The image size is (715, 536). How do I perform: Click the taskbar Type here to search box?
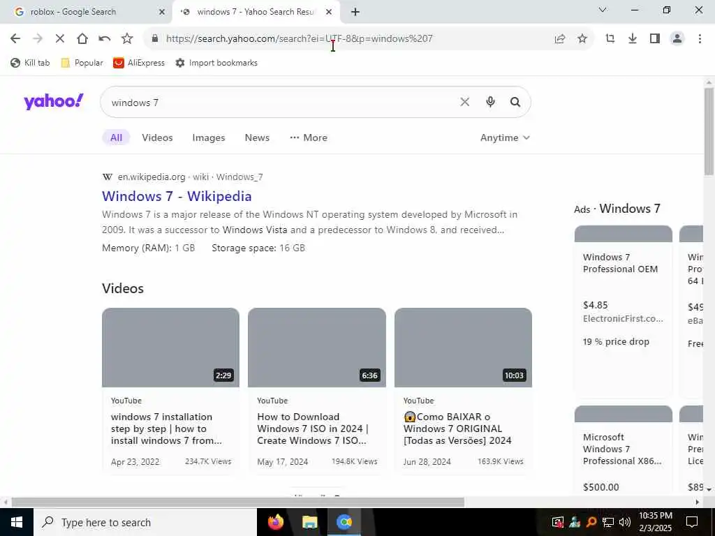[145, 522]
